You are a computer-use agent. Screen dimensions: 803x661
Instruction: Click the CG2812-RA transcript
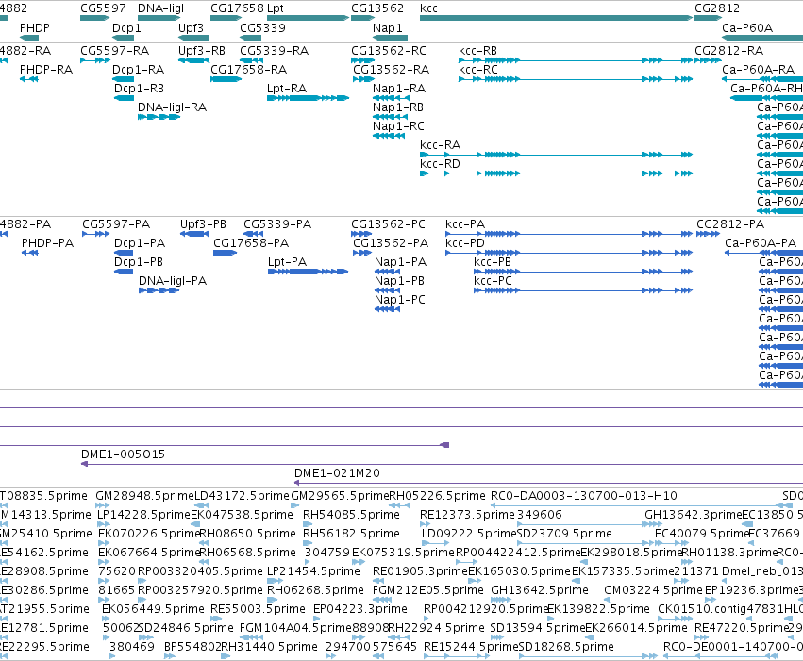click(708, 60)
